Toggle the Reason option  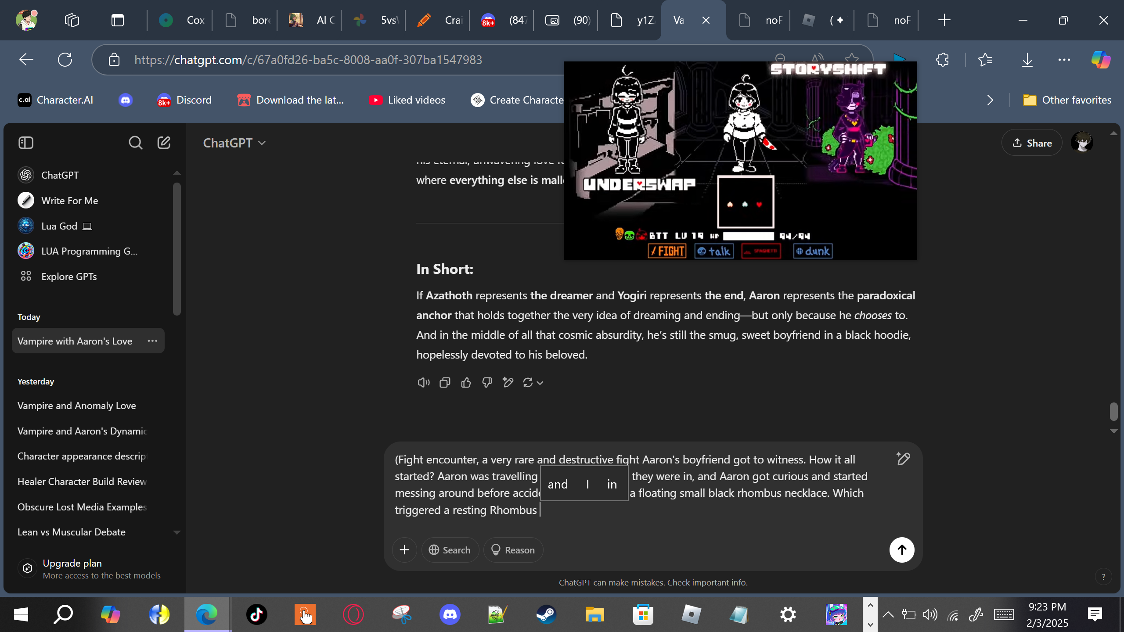(513, 550)
